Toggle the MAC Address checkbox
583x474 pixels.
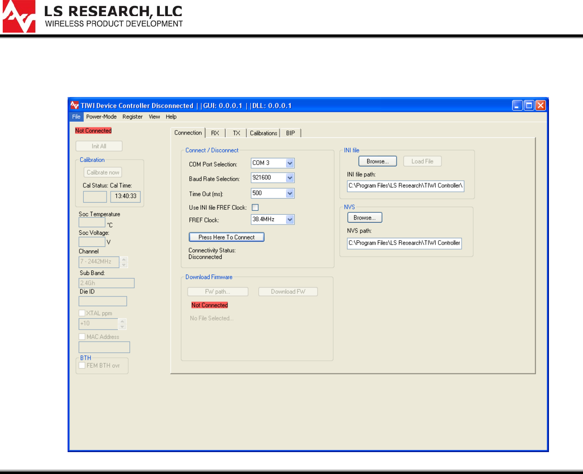pos(82,337)
